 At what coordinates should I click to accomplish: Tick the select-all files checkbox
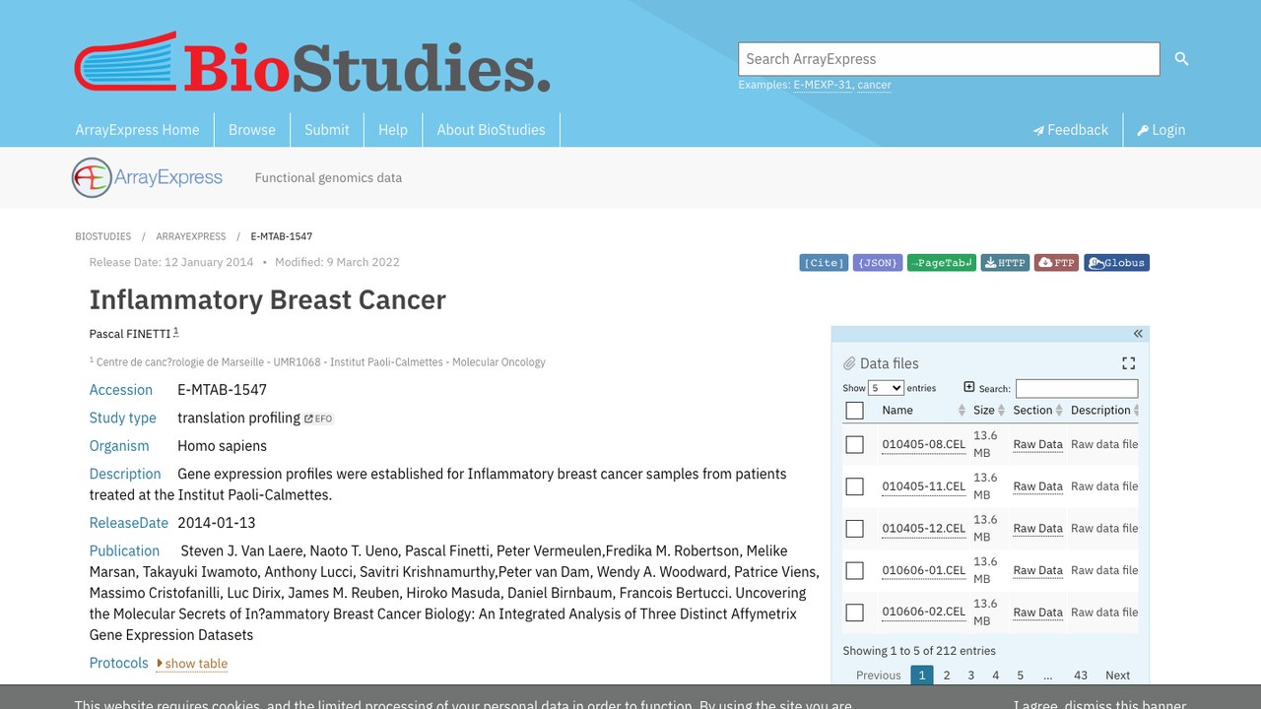pos(854,411)
